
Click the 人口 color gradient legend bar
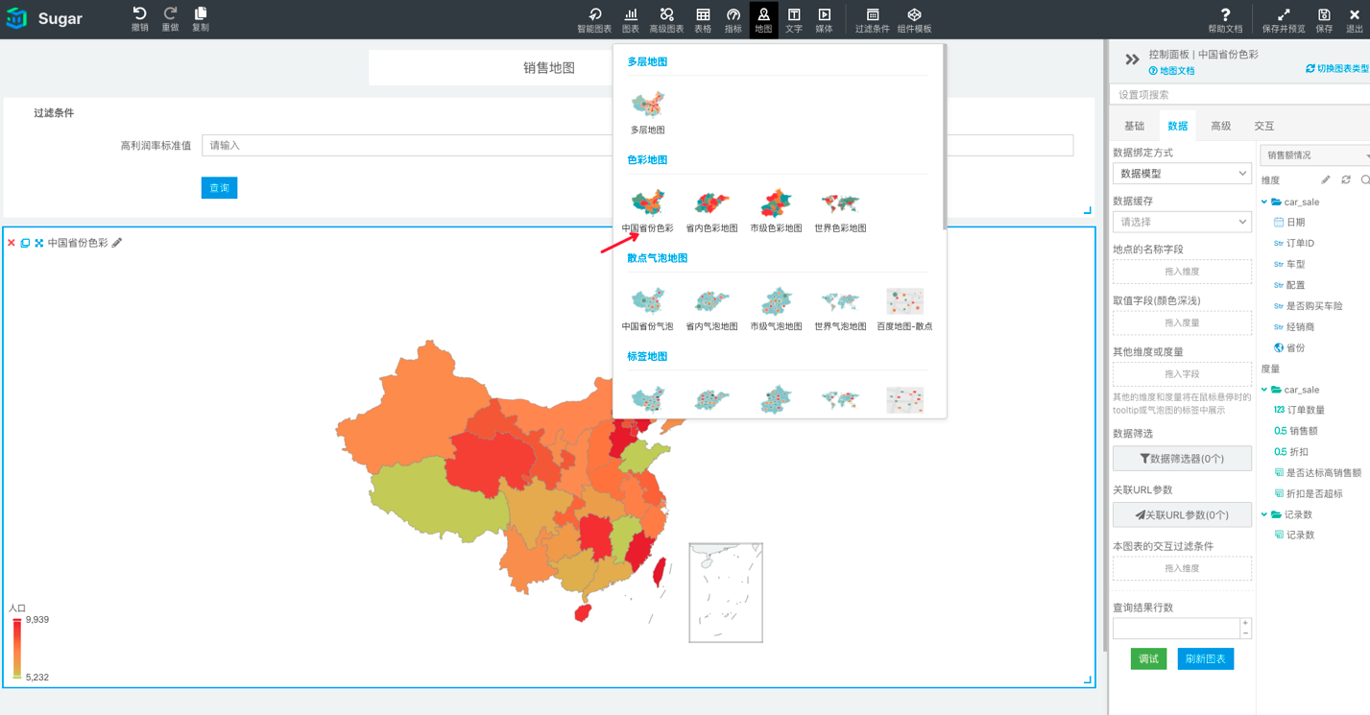click(x=17, y=649)
